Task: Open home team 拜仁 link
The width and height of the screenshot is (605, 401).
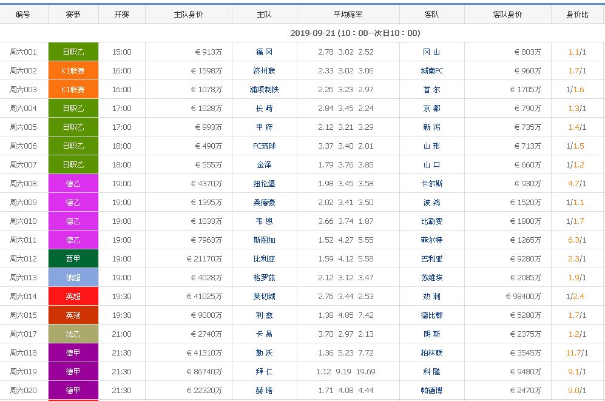Action: click(264, 372)
